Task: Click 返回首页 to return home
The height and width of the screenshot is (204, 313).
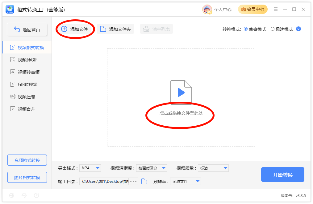Action: pyautogui.click(x=27, y=29)
